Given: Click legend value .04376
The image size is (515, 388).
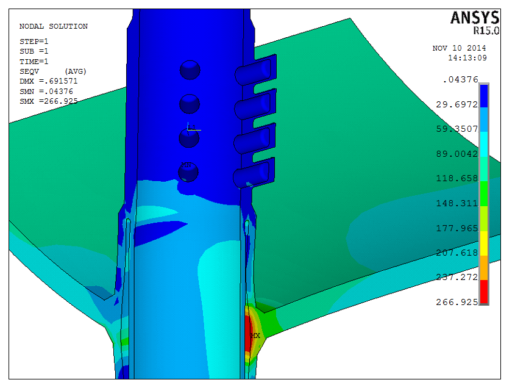Looking at the screenshot, I should (461, 79).
